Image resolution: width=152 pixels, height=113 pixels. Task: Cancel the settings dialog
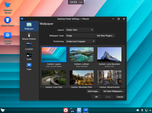pyautogui.click(x=120, y=97)
